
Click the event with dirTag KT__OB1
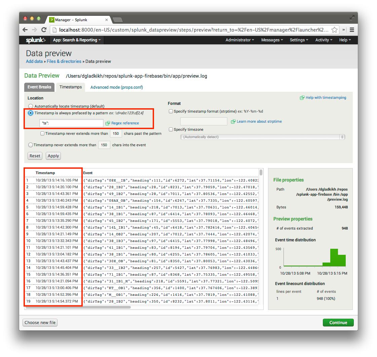pyautogui.click(x=171, y=288)
